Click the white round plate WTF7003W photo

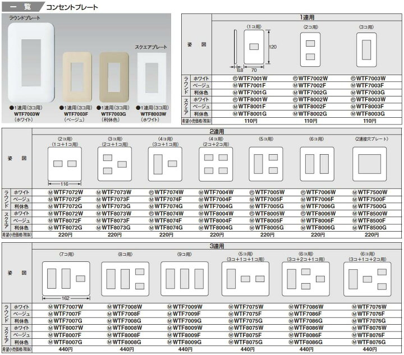(x=31, y=63)
